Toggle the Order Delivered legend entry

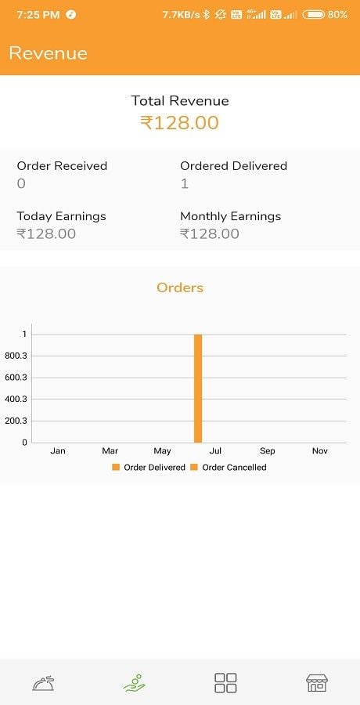point(149,467)
